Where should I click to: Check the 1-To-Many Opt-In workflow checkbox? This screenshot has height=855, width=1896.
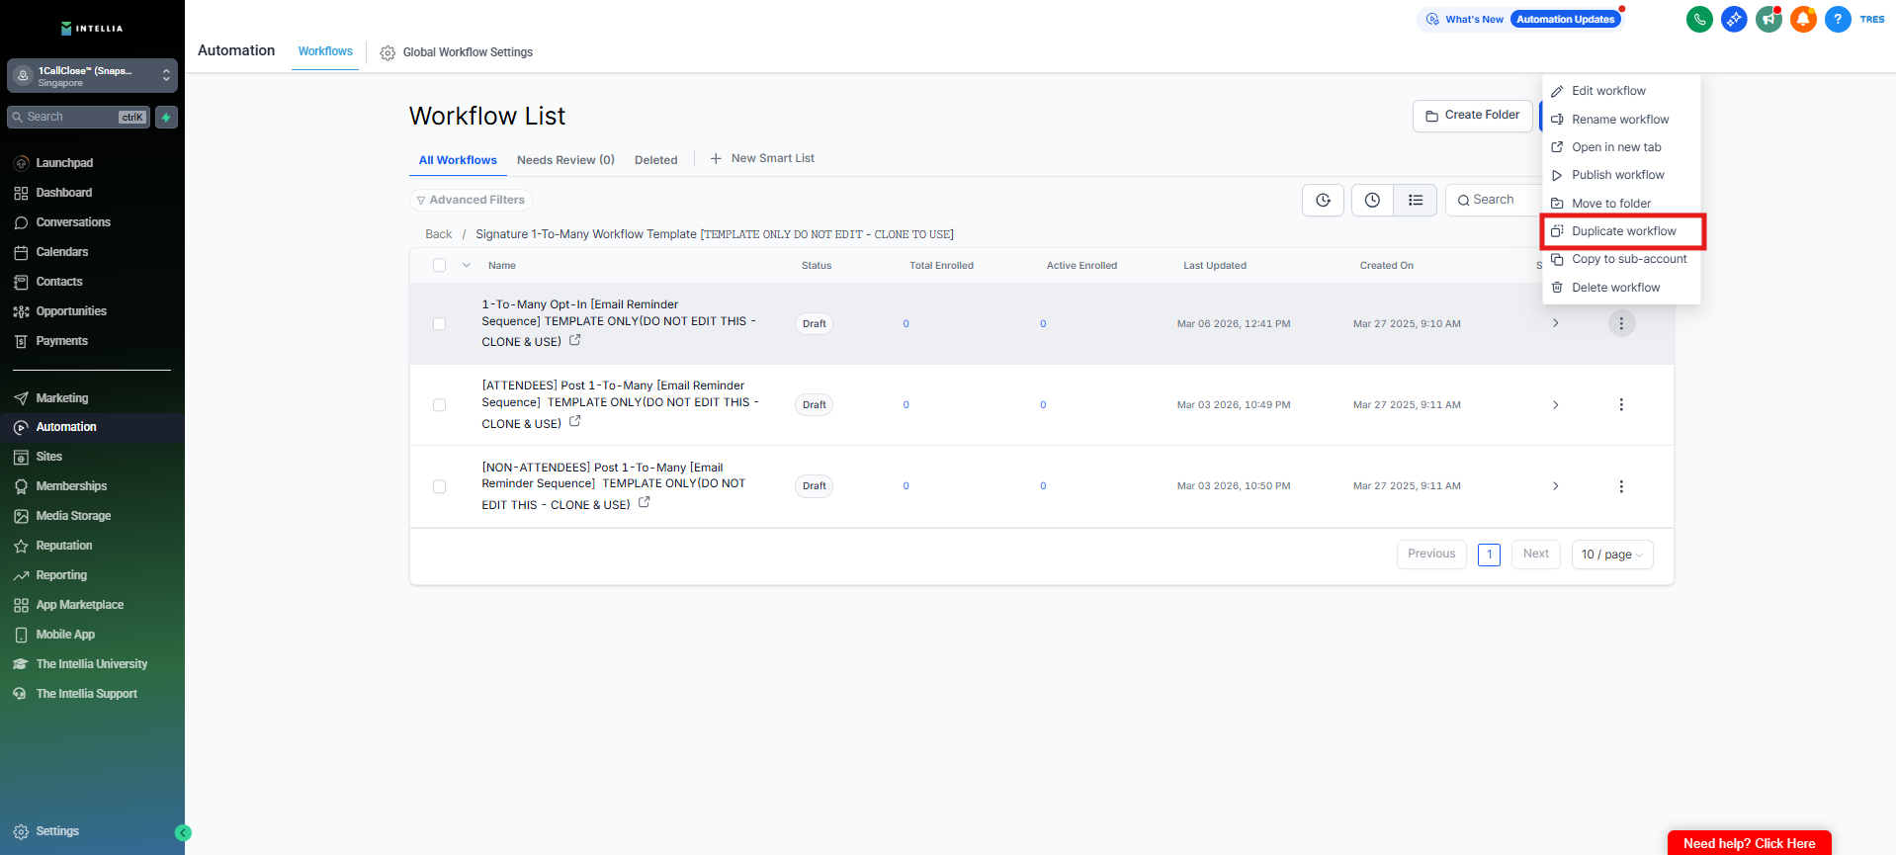click(440, 324)
